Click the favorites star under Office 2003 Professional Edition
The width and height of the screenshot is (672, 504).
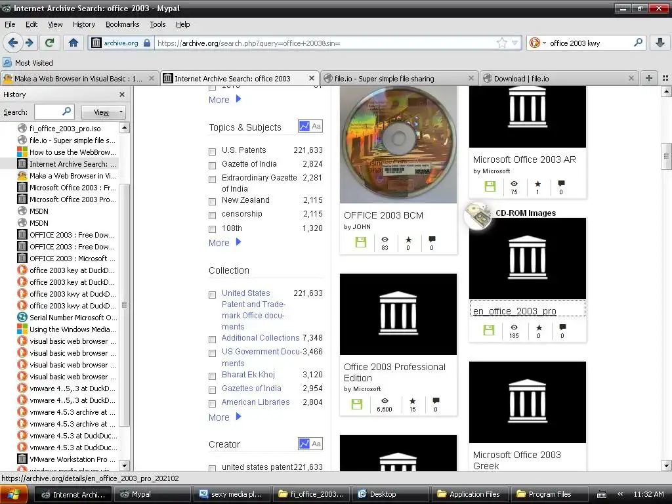click(412, 401)
